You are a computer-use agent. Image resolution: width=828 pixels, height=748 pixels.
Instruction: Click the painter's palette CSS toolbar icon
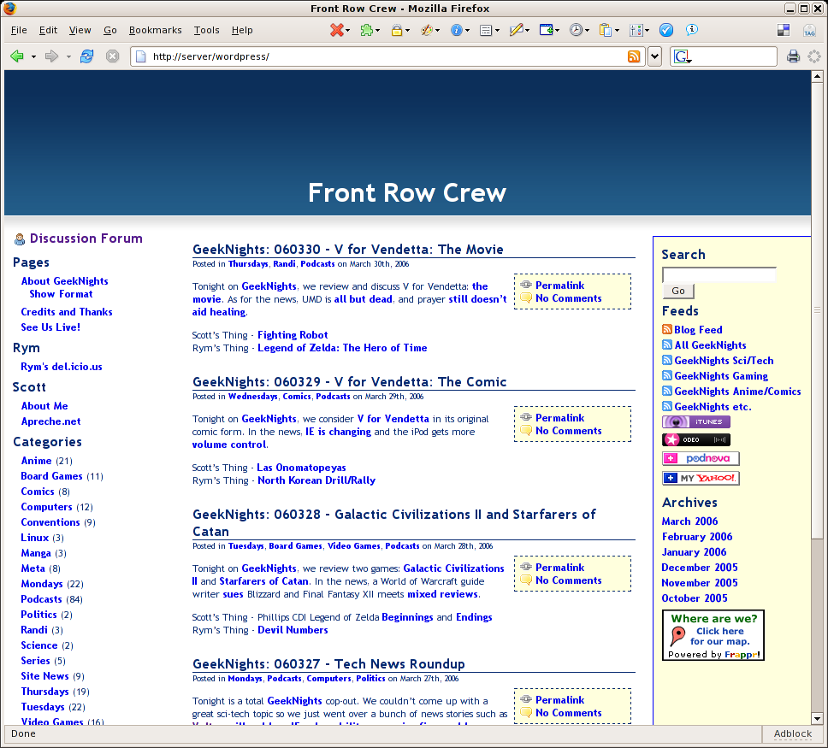click(426, 30)
